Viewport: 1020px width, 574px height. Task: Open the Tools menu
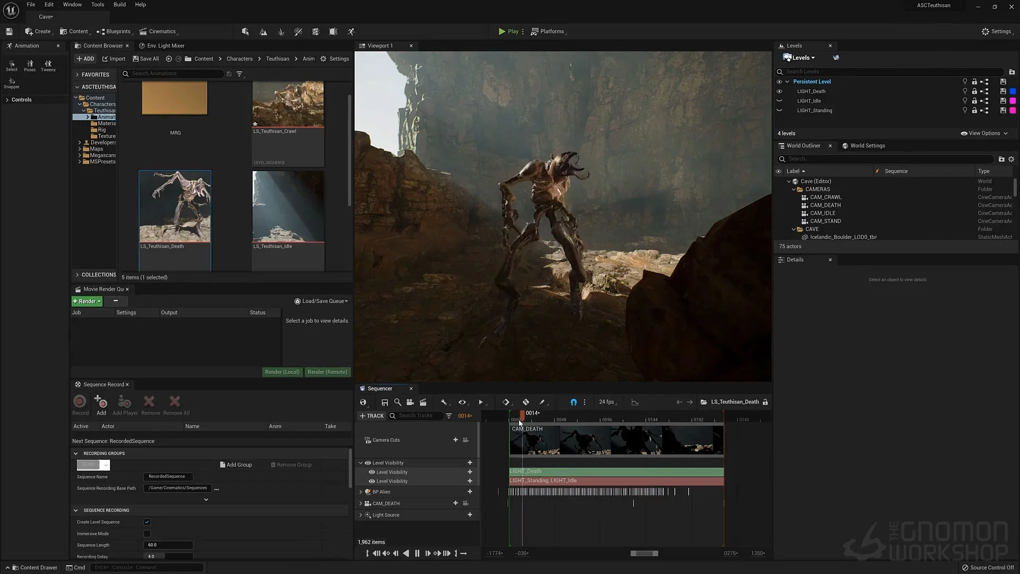98,4
